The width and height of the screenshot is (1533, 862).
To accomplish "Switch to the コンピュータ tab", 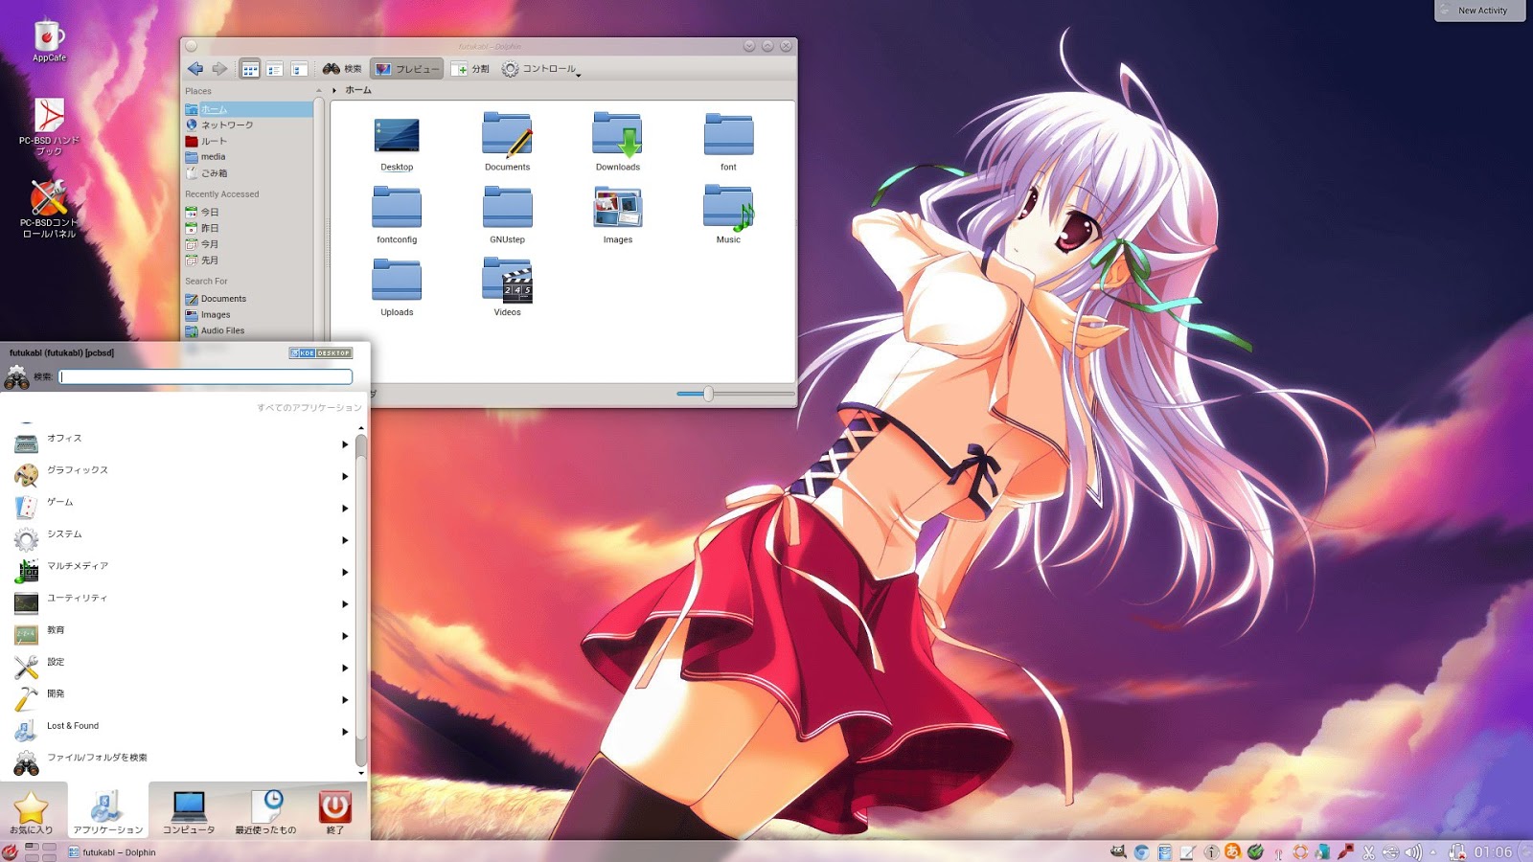I will tap(189, 811).
